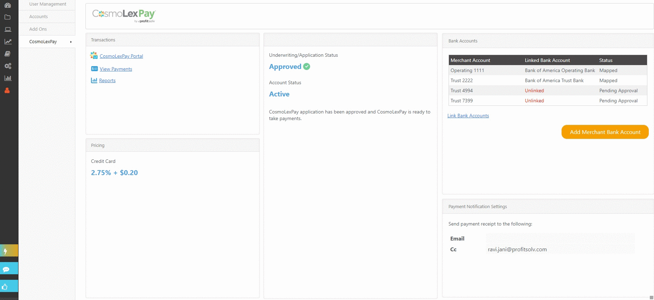This screenshot has width=654, height=300.
Task: Open the User Management menu item
Action: [x=47, y=4]
